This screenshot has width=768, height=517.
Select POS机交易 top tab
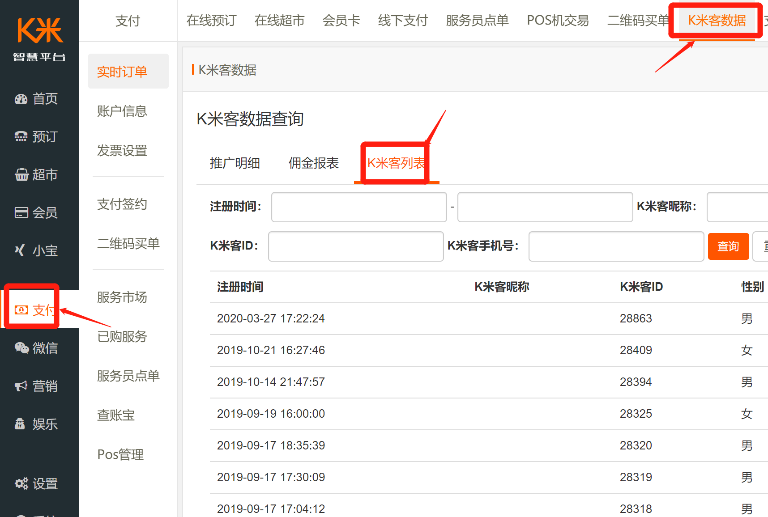click(558, 21)
